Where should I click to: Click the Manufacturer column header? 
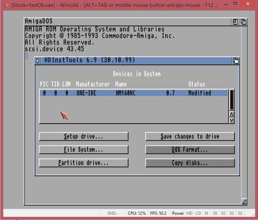click(x=93, y=84)
